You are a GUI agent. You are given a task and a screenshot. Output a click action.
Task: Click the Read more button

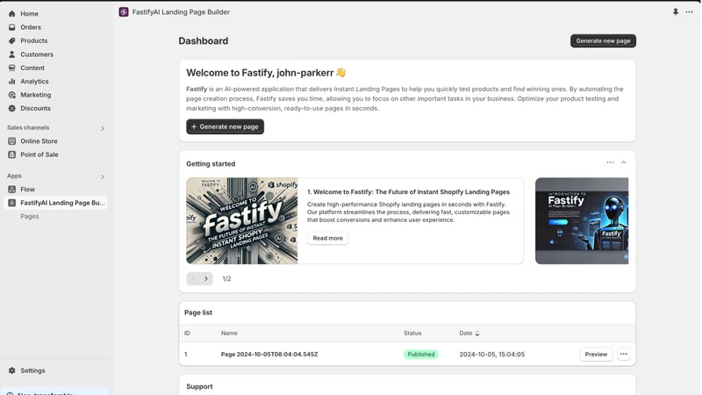coord(327,238)
